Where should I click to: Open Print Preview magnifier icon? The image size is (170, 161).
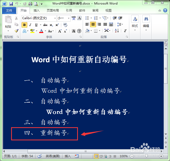point(36,4)
